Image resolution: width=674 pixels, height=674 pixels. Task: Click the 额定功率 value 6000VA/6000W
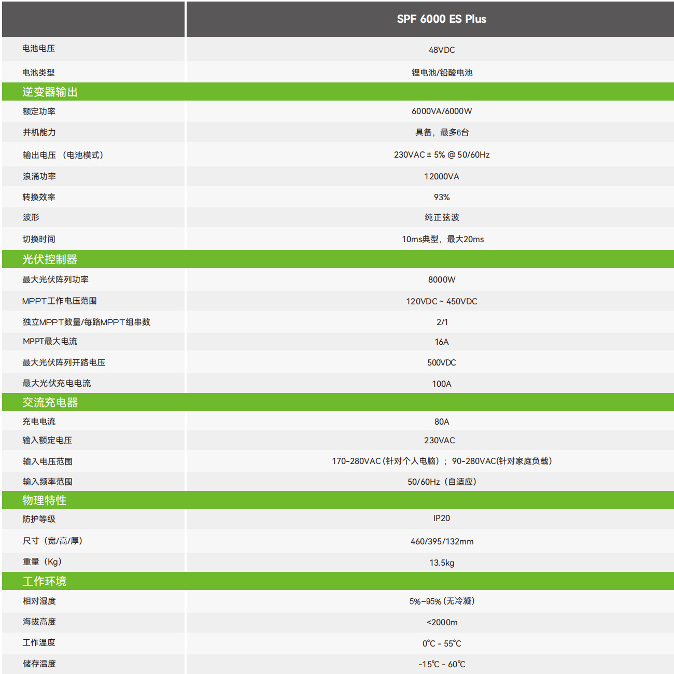point(441,110)
